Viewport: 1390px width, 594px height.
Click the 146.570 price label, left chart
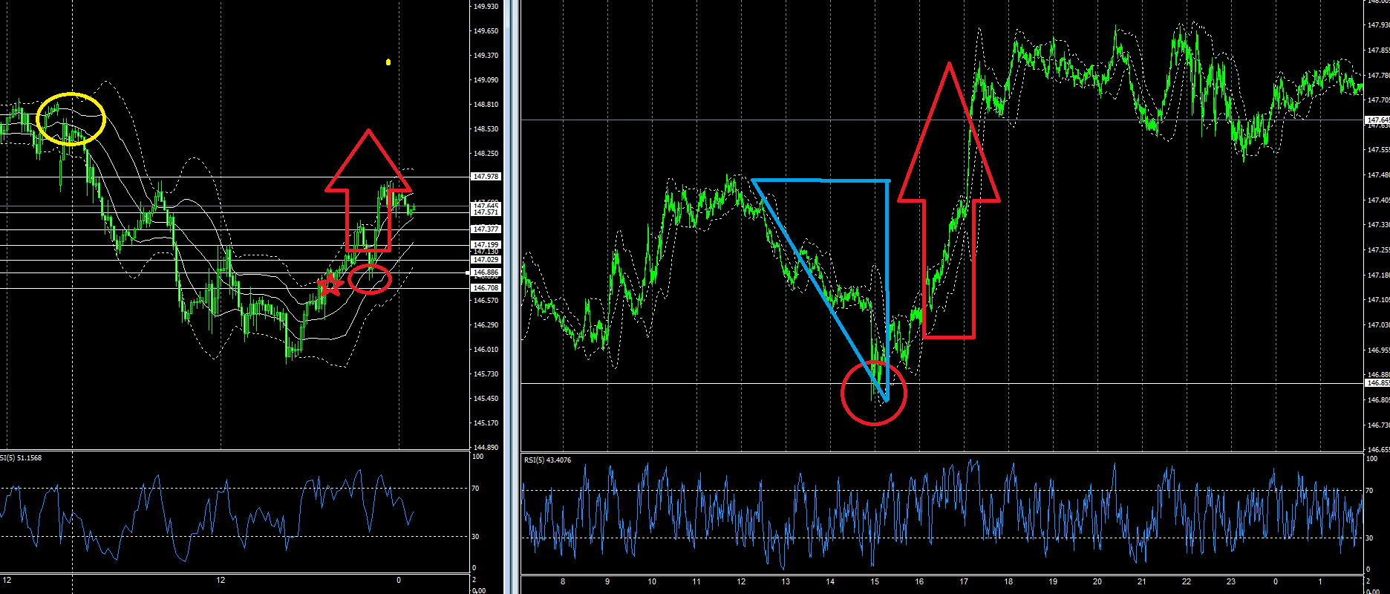[x=486, y=301]
